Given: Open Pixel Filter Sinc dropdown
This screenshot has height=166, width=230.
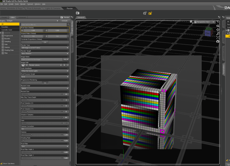Looking at the screenshot, I should pyautogui.click(x=45, y=146).
